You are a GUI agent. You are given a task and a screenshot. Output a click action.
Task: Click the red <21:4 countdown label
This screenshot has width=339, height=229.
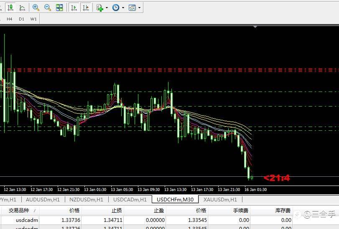277,178
